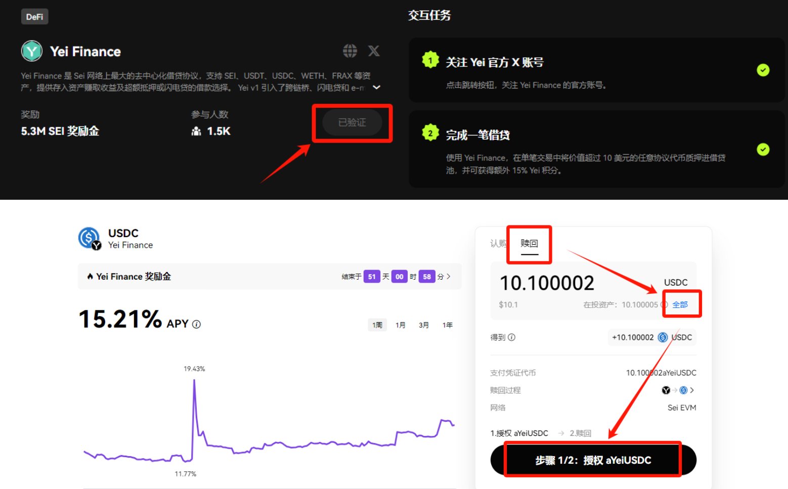Select the DeFi tag

[x=34, y=17]
